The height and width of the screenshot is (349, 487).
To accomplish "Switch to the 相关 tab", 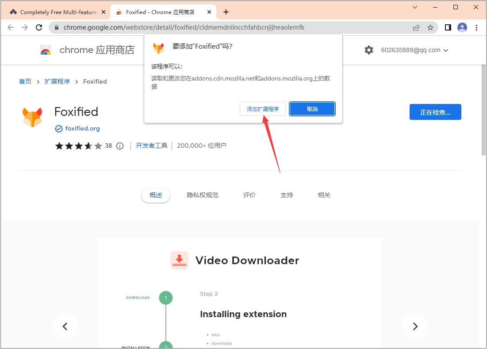I will click(324, 195).
